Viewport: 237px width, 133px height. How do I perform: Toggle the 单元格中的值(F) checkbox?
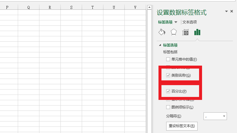coord(168,59)
